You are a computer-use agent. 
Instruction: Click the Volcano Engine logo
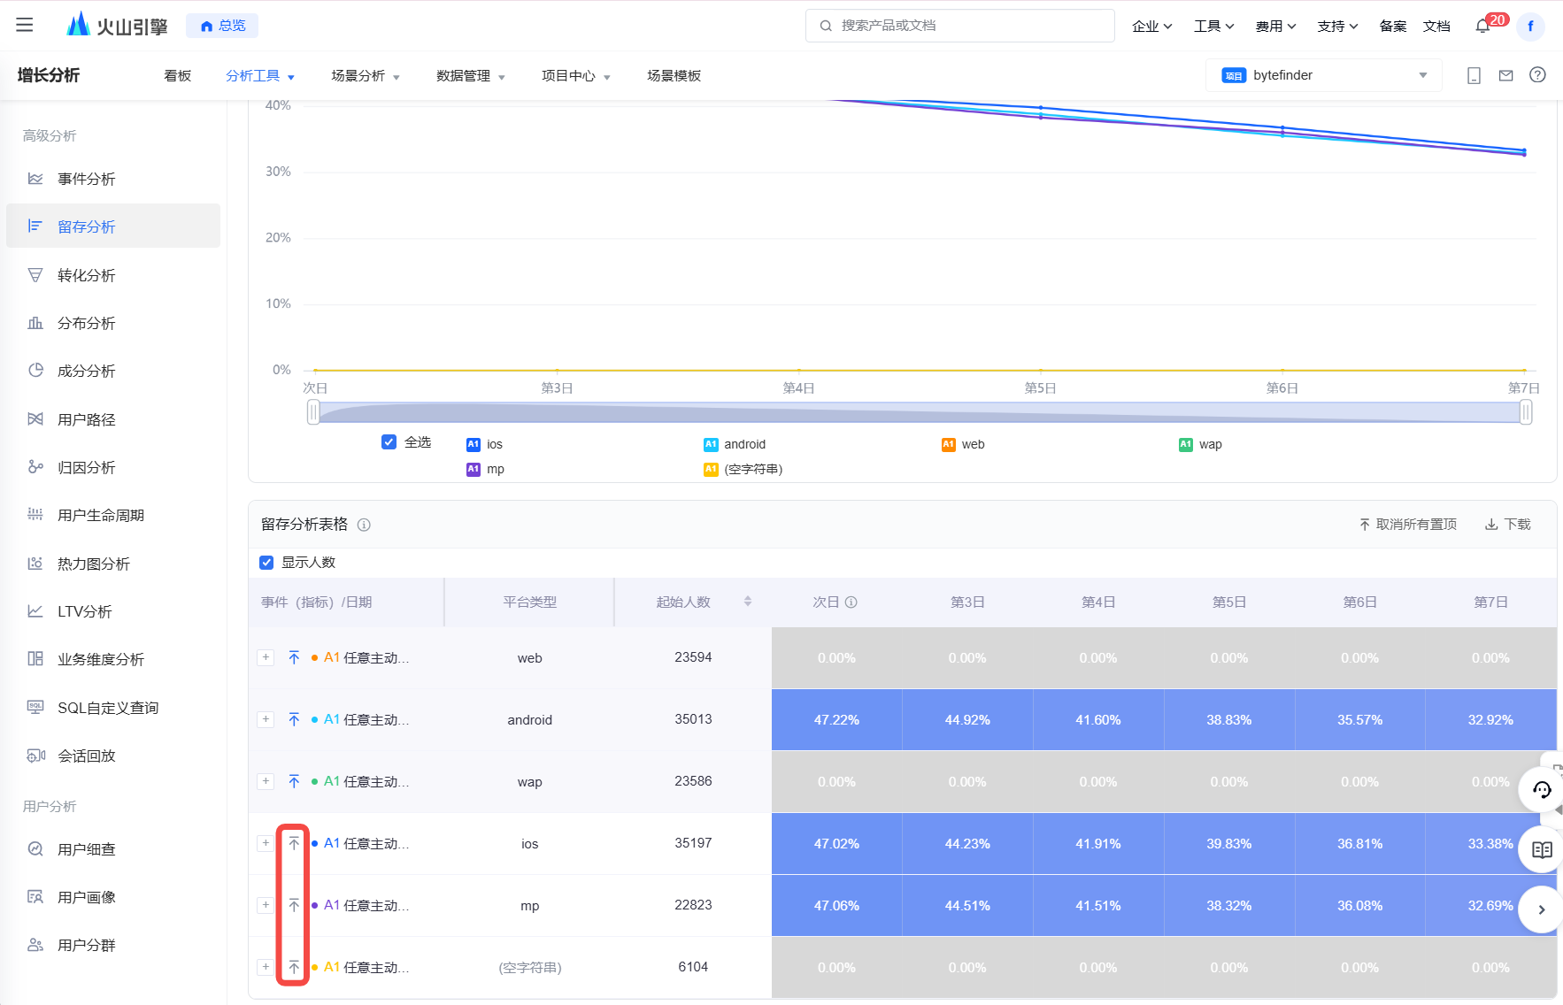tap(117, 26)
